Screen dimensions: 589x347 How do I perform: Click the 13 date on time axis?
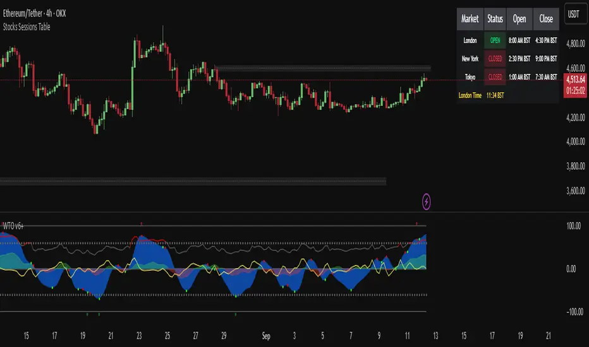coord(435,336)
